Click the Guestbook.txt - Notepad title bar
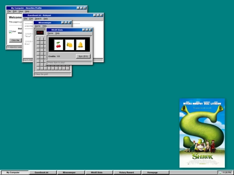234x175 pixels. (63, 15)
